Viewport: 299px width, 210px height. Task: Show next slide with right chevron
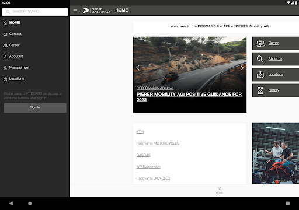[x=242, y=68]
